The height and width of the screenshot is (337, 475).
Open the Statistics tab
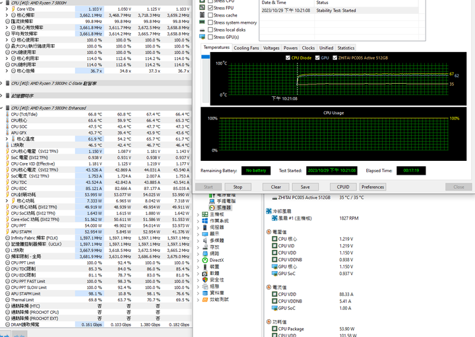[346, 48]
